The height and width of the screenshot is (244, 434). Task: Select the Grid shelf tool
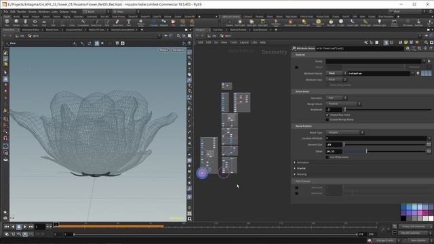tap(44, 22)
